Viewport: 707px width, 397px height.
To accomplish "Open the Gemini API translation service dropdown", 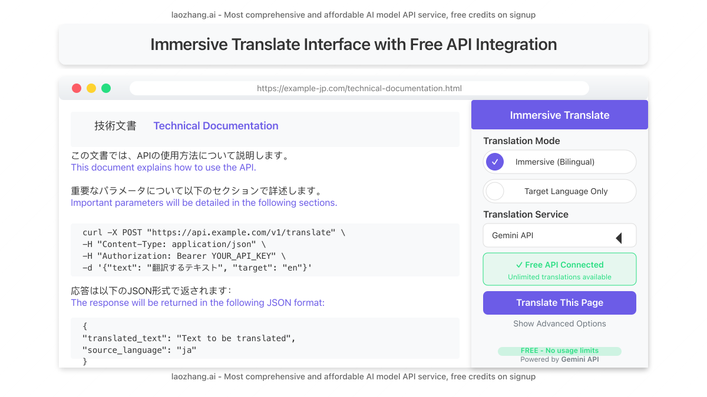I will 560,235.
